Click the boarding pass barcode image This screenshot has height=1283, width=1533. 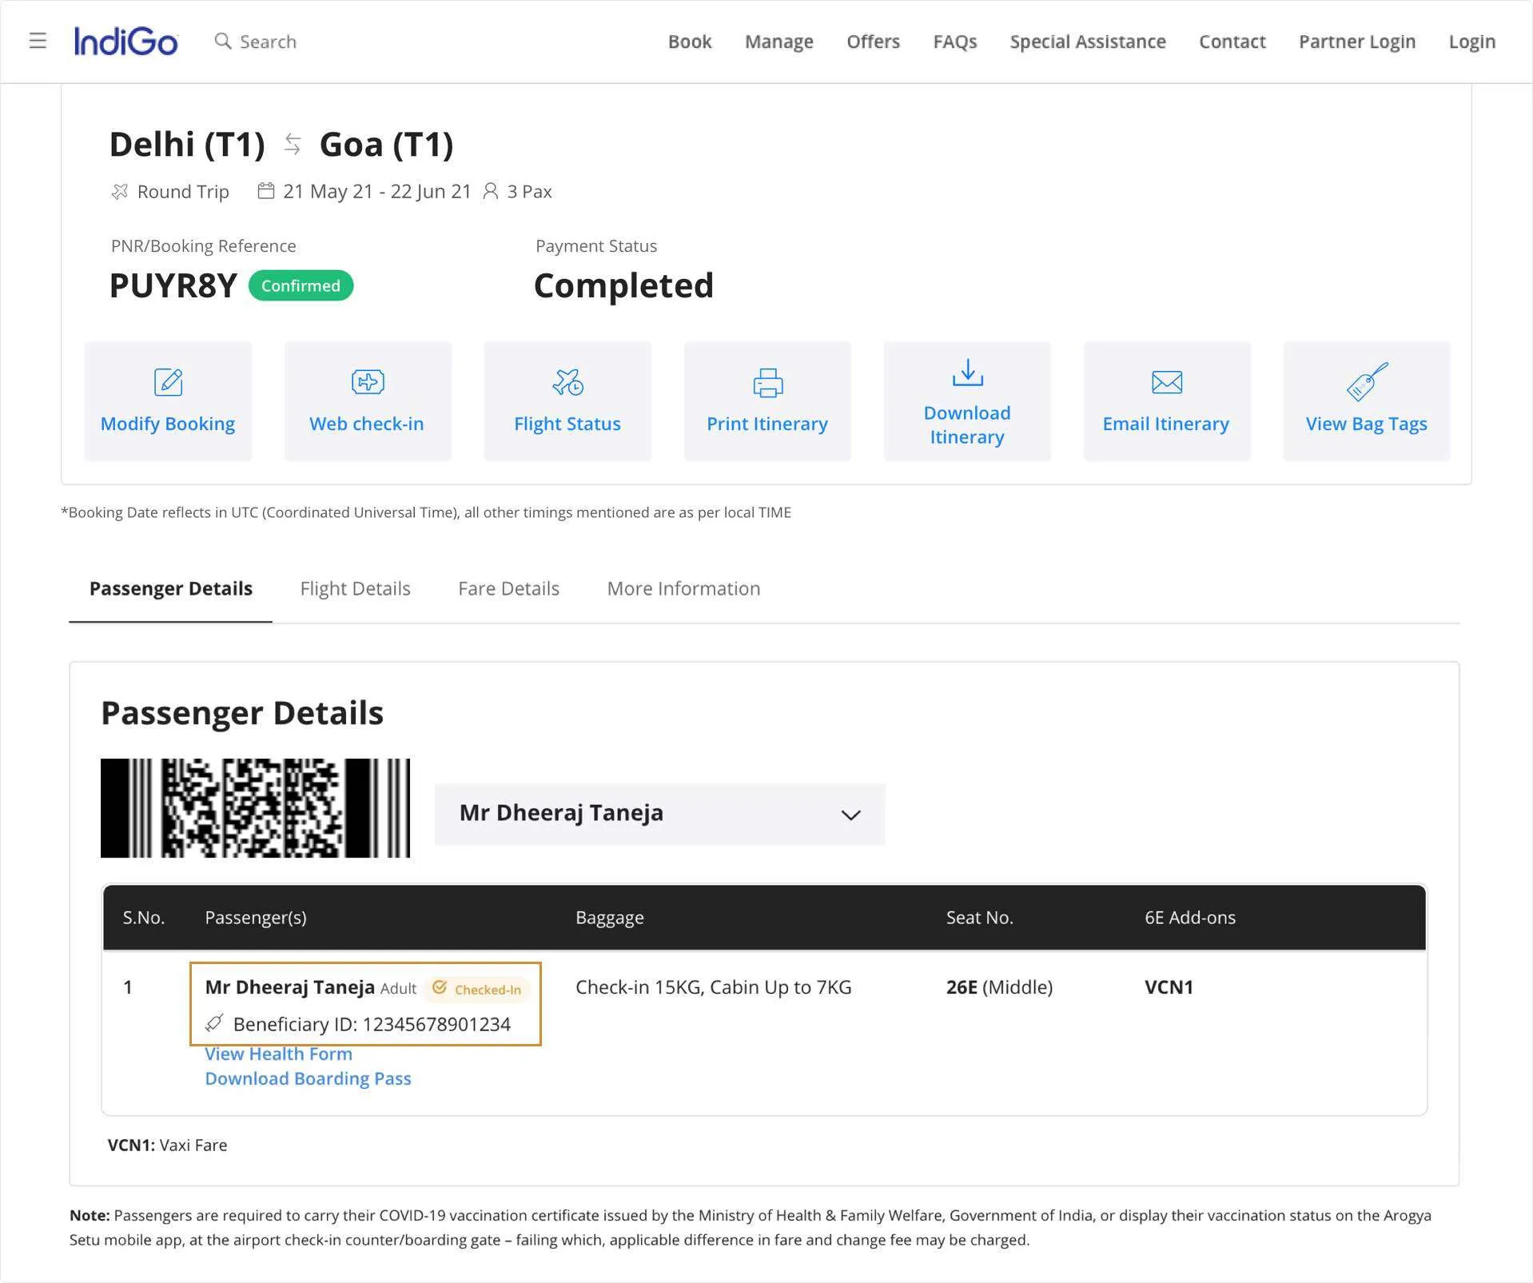[x=256, y=808]
